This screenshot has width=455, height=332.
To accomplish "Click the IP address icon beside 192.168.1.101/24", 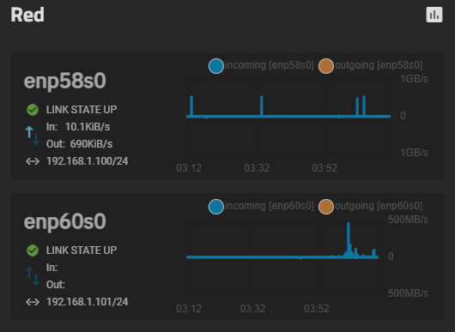I will pos(33,302).
